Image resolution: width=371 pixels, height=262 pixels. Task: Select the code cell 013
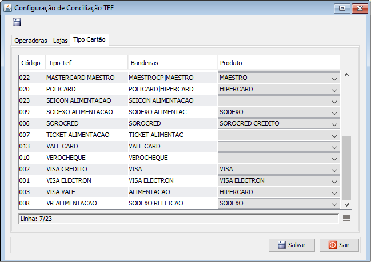[x=32, y=146]
